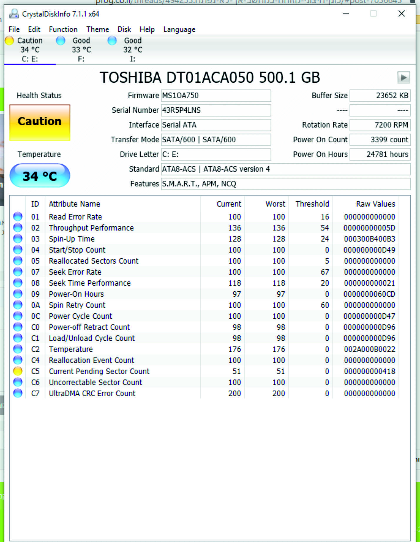This screenshot has width=420, height=542.
Task: Open the Edit menu
Action: click(x=34, y=29)
